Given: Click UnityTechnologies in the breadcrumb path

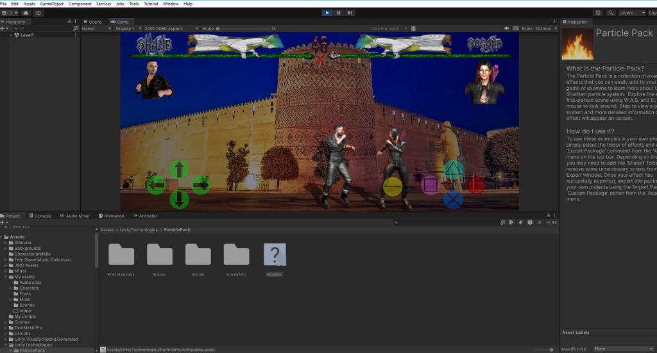Looking at the screenshot, I should tap(139, 229).
